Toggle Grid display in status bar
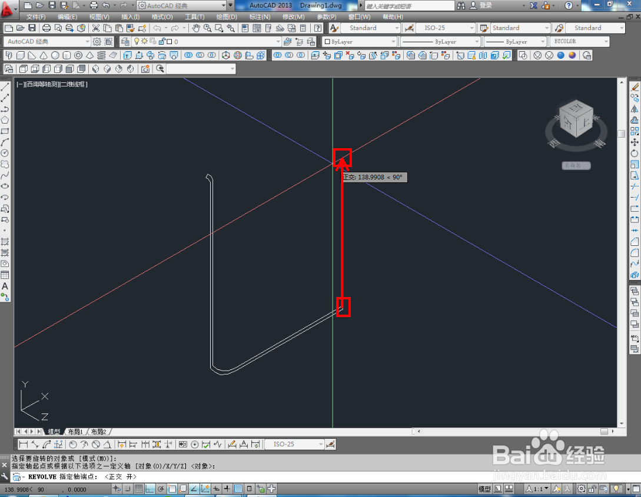Screen dimensions: 641x497 (138, 488)
